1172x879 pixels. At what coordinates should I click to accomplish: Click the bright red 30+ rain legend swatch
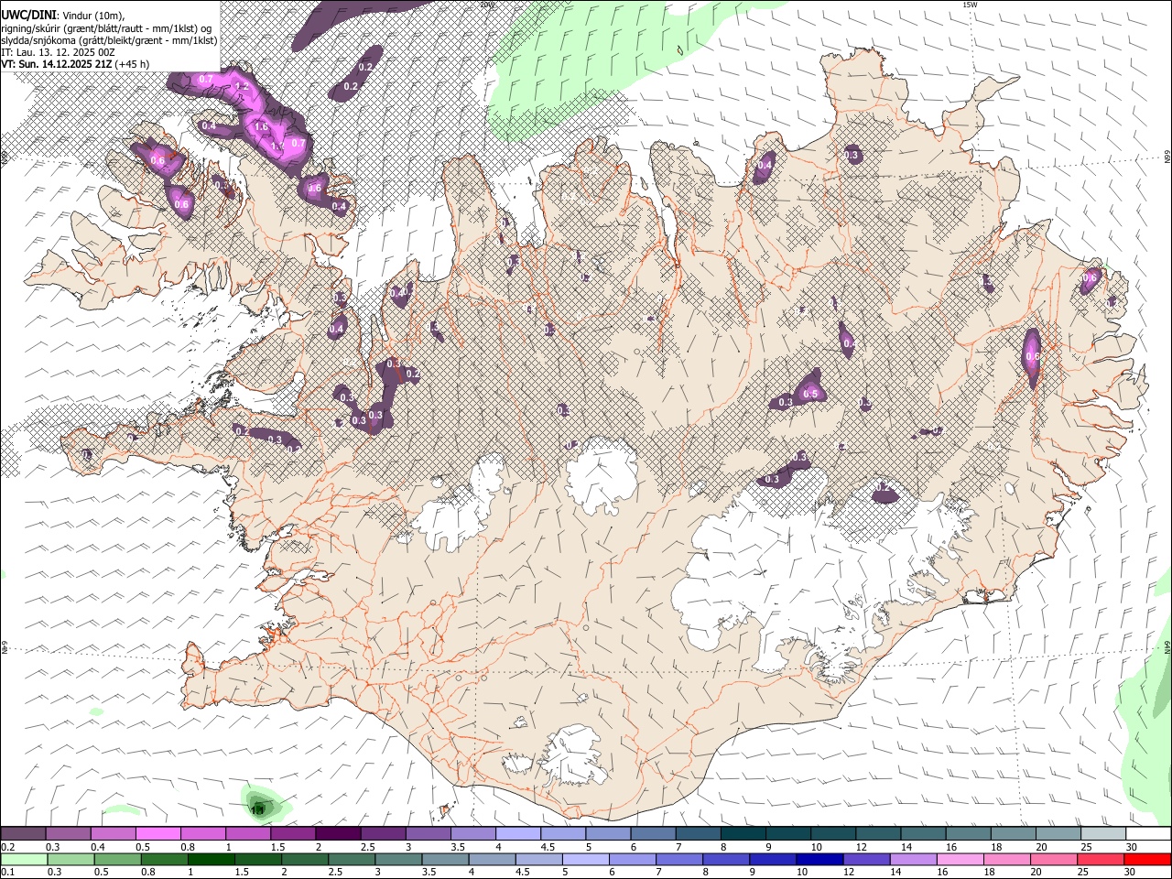1147,859
